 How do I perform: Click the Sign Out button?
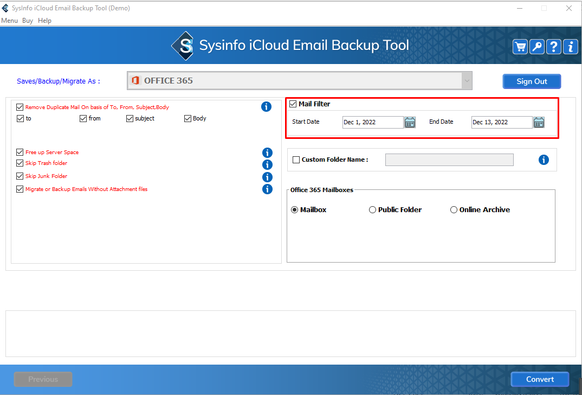tap(531, 81)
